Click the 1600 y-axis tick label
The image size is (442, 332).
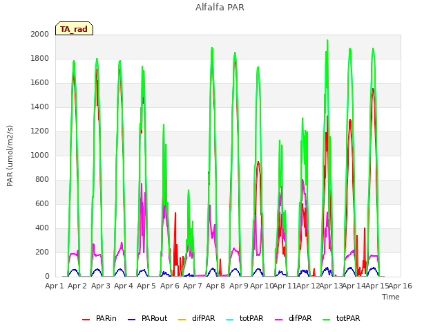[40, 83]
